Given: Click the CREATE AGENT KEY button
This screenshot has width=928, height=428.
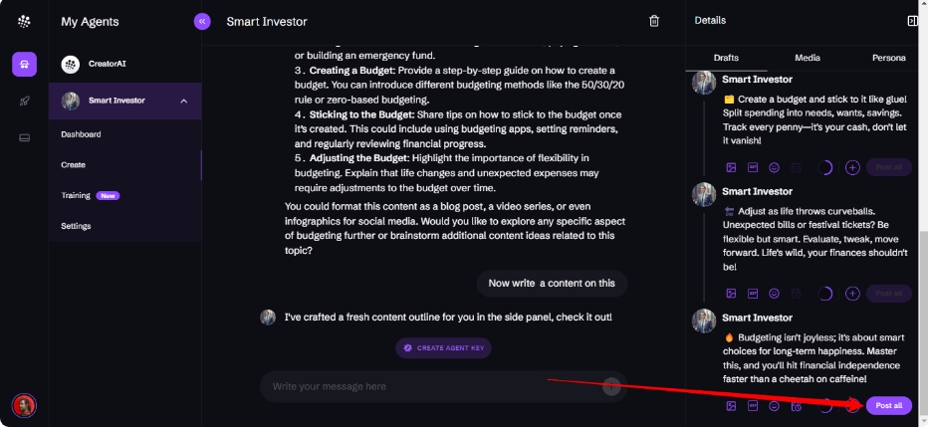Looking at the screenshot, I should tap(443, 348).
